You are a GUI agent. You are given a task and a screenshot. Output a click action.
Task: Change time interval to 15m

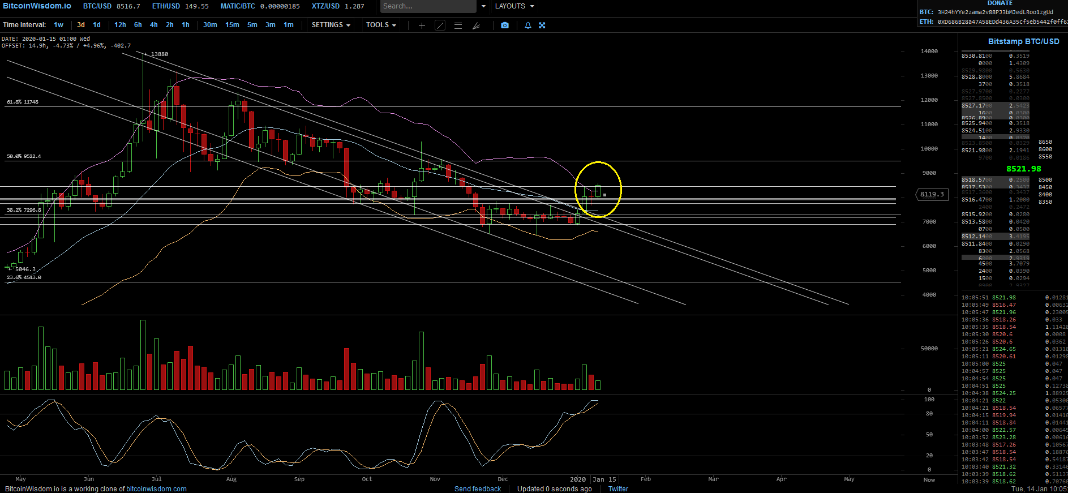pyautogui.click(x=232, y=25)
